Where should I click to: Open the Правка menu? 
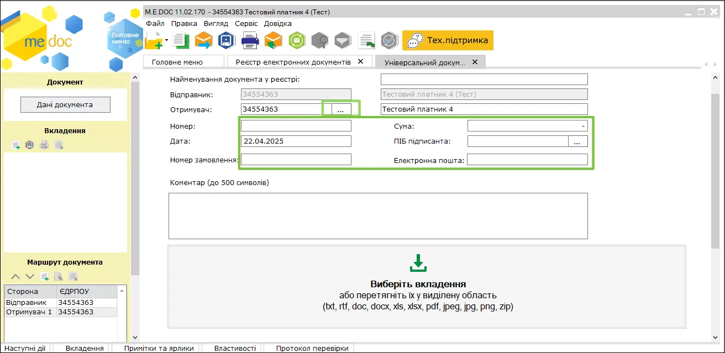point(184,24)
